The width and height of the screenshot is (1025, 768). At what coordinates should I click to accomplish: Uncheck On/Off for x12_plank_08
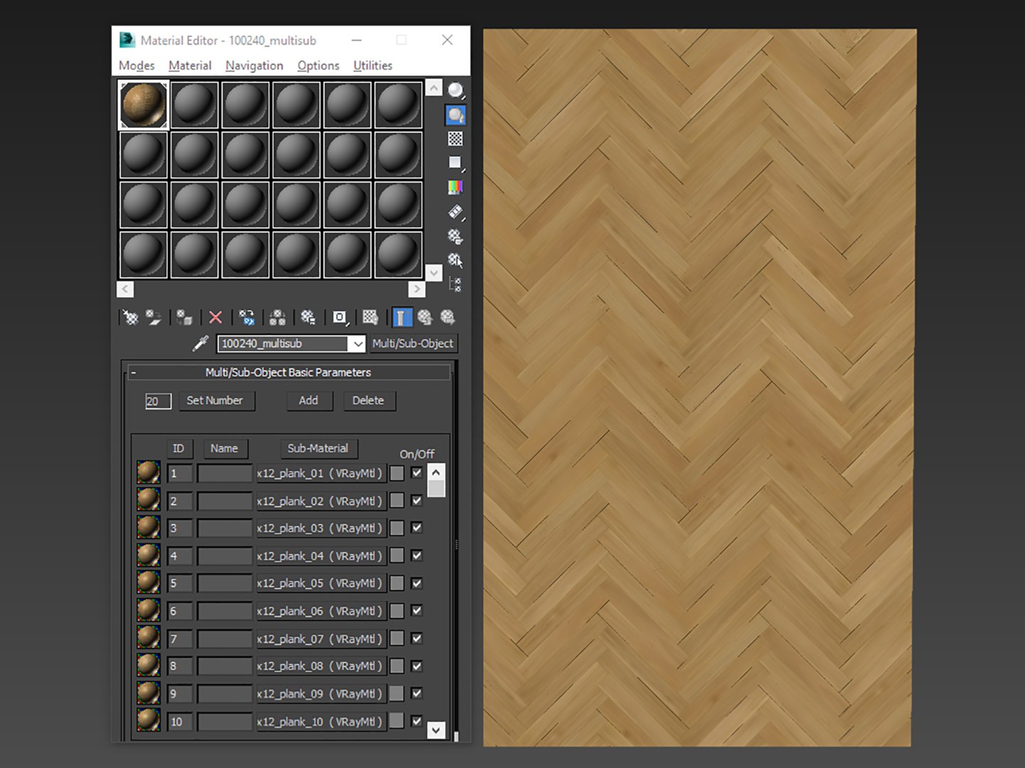tap(417, 666)
